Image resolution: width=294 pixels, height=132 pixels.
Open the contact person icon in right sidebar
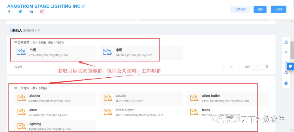286,52
